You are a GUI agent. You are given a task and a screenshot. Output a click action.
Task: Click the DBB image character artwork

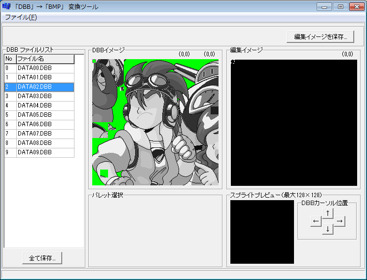(x=155, y=122)
